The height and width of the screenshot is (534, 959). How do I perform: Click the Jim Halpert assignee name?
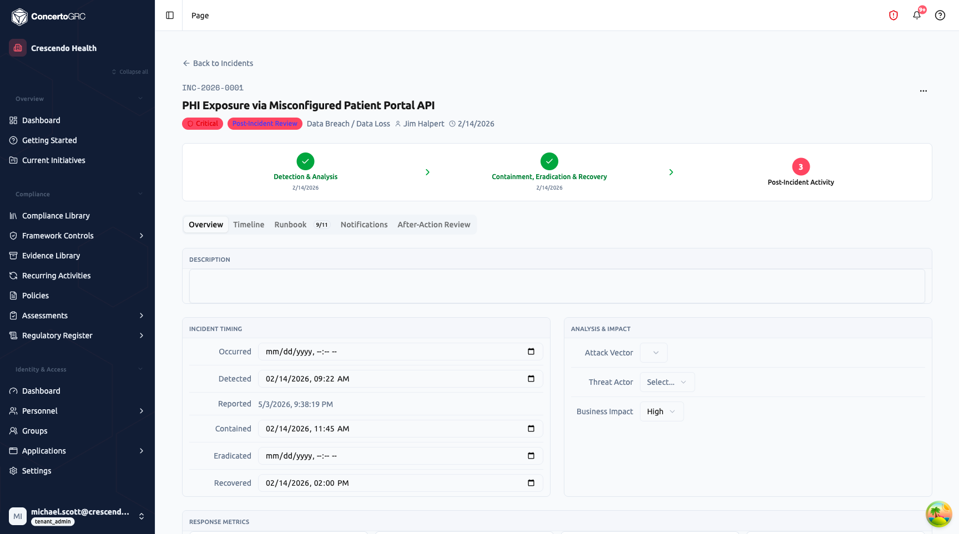click(423, 124)
